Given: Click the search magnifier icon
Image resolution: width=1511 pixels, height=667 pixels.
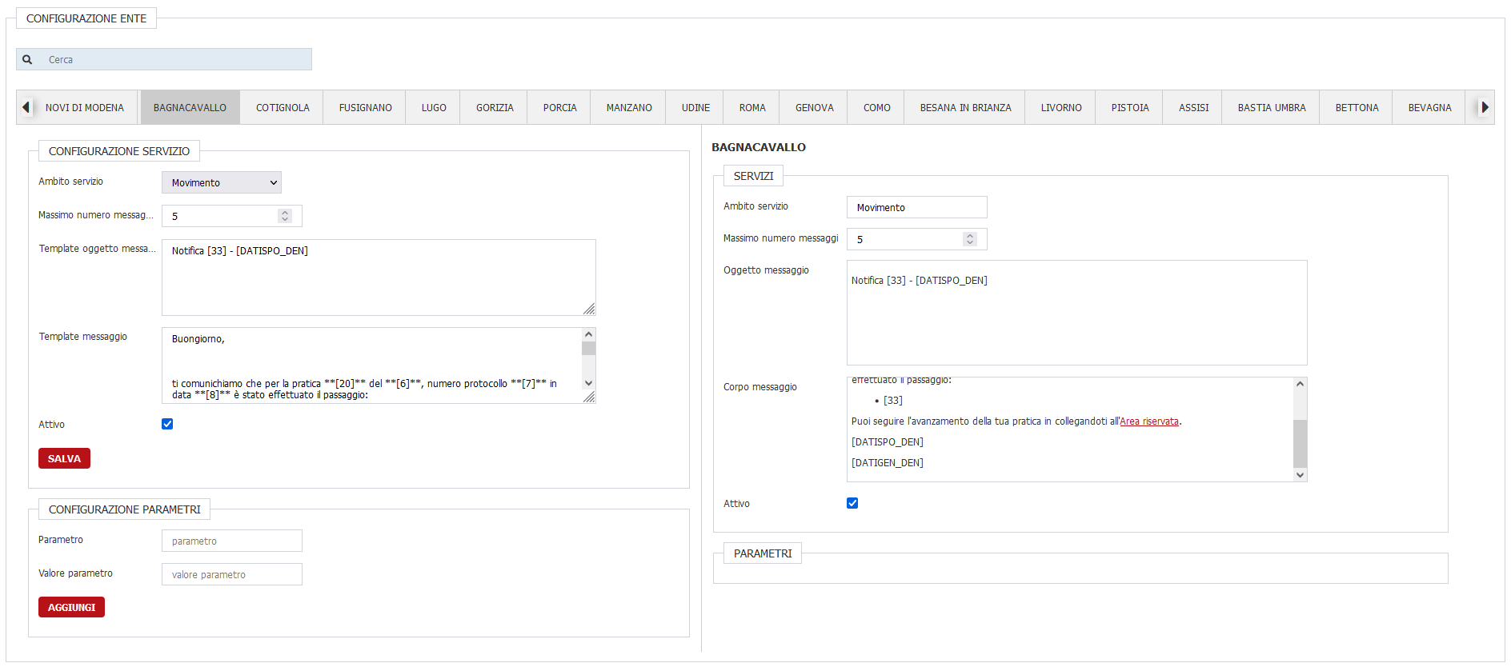Looking at the screenshot, I should click(x=27, y=60).
